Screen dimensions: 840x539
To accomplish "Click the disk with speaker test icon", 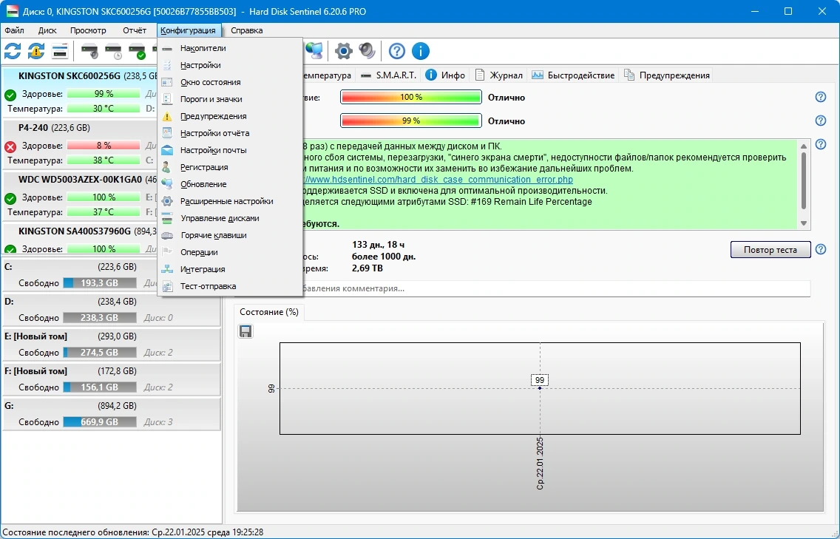I will click(x=89, y=51).
